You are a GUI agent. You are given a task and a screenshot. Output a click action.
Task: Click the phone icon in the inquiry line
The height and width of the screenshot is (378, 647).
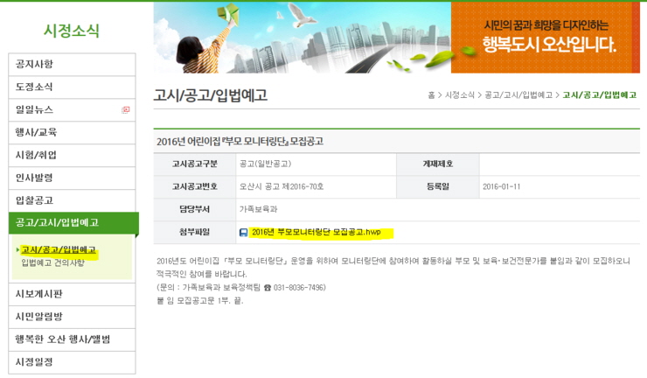[x=268, y=287]
